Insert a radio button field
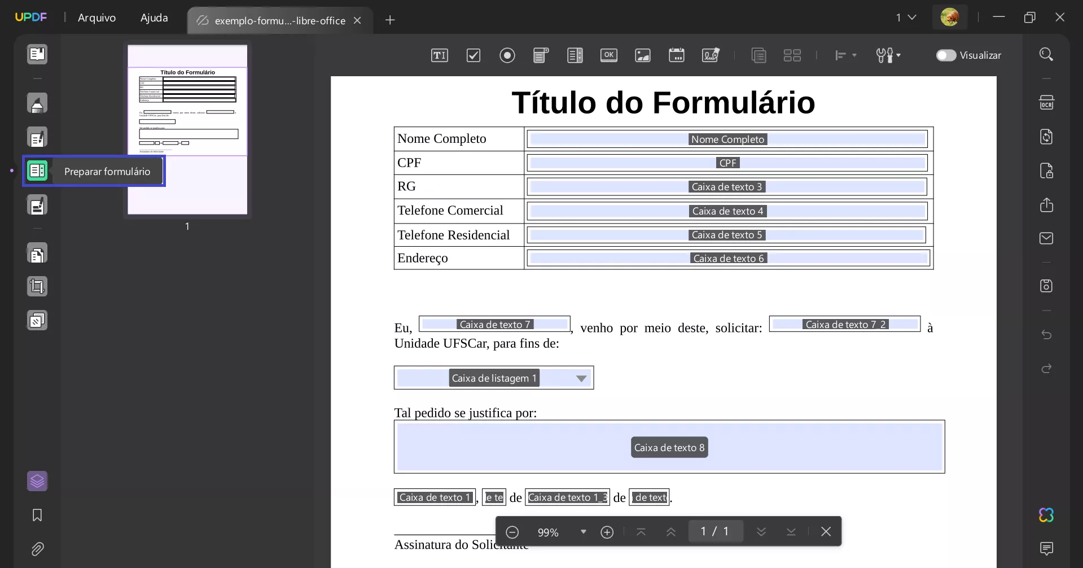This screenshot has width=1083, height=568. (507, 55)
